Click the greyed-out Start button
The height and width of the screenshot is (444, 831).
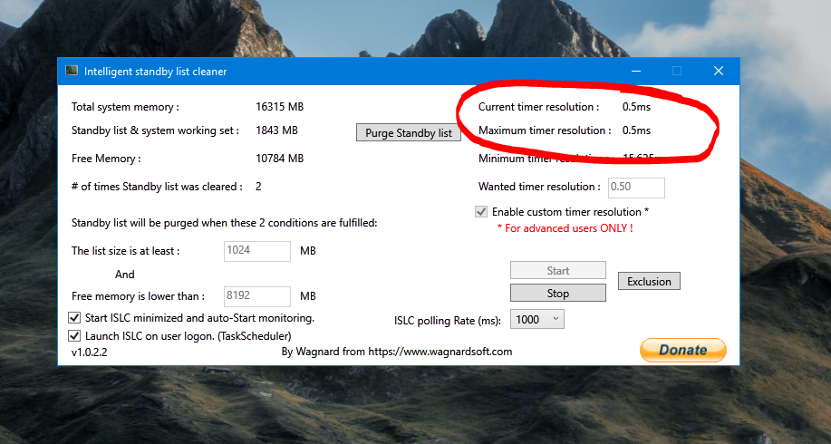[557, 270]
